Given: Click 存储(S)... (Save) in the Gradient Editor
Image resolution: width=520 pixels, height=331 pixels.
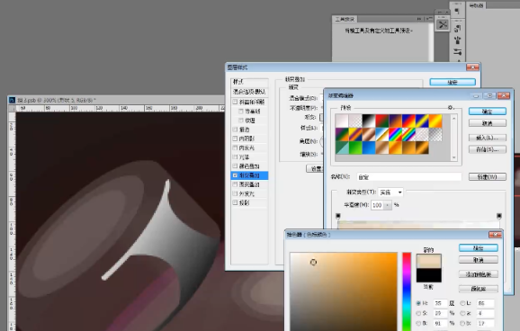Looking at the screenshot, I should tap(488, 149).
